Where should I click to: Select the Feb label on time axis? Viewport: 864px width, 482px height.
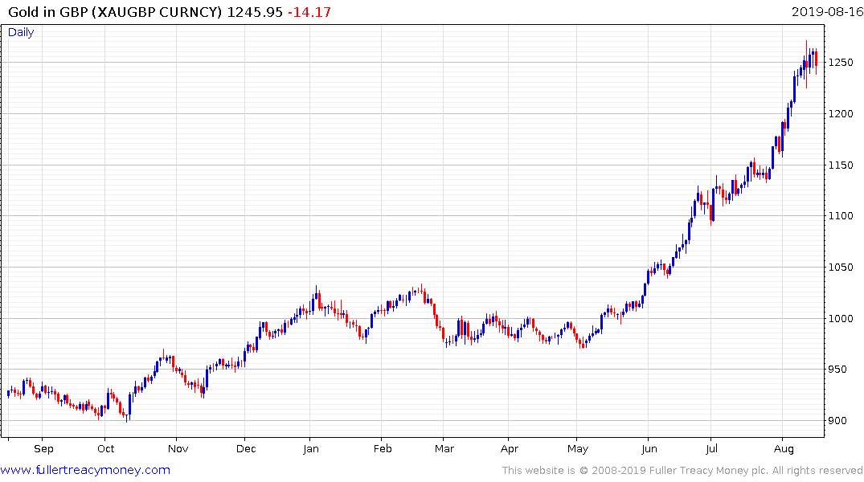[383, 448]
